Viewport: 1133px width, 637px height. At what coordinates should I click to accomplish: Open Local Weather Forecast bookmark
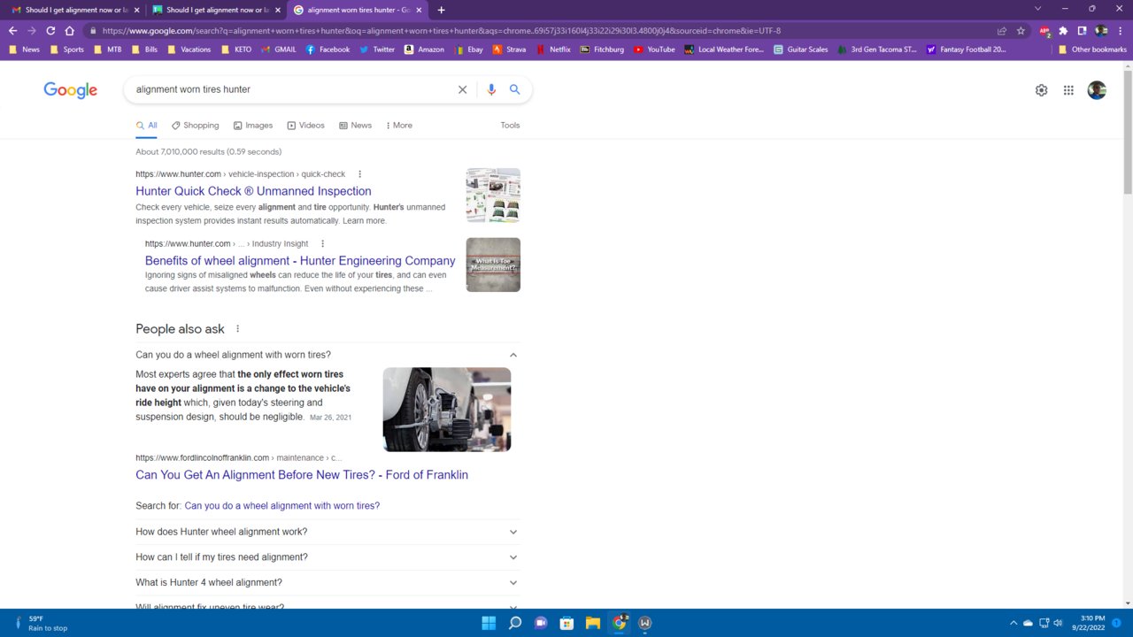[723, 50]
